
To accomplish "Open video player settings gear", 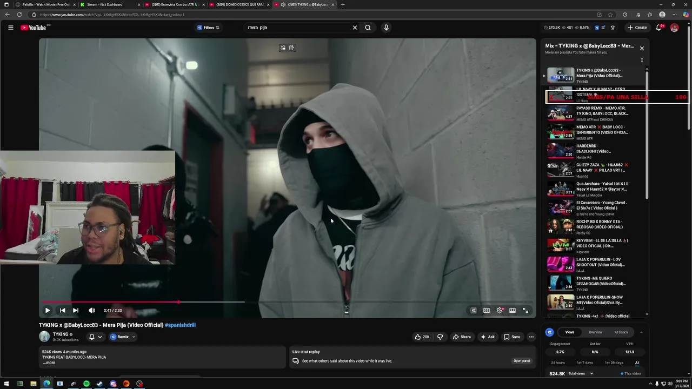I will [500, 310].
